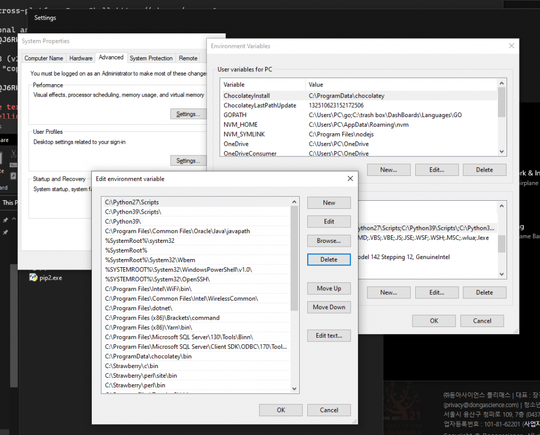Select the System32\Wbem path entry
Image resolution: width=540 pixels, height=435 pixels.
[x=197, y=260]
